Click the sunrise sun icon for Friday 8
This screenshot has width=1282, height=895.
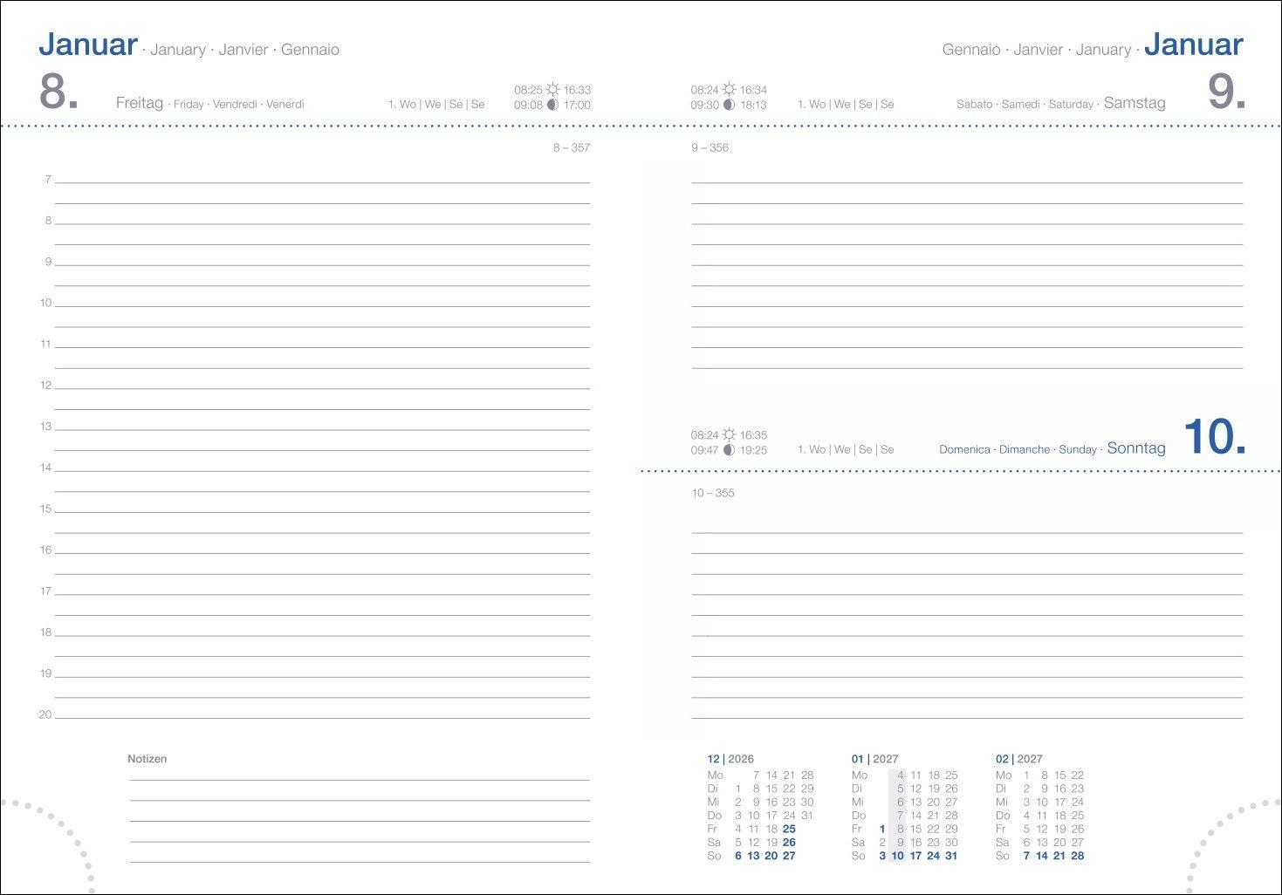tap(552, 89)
